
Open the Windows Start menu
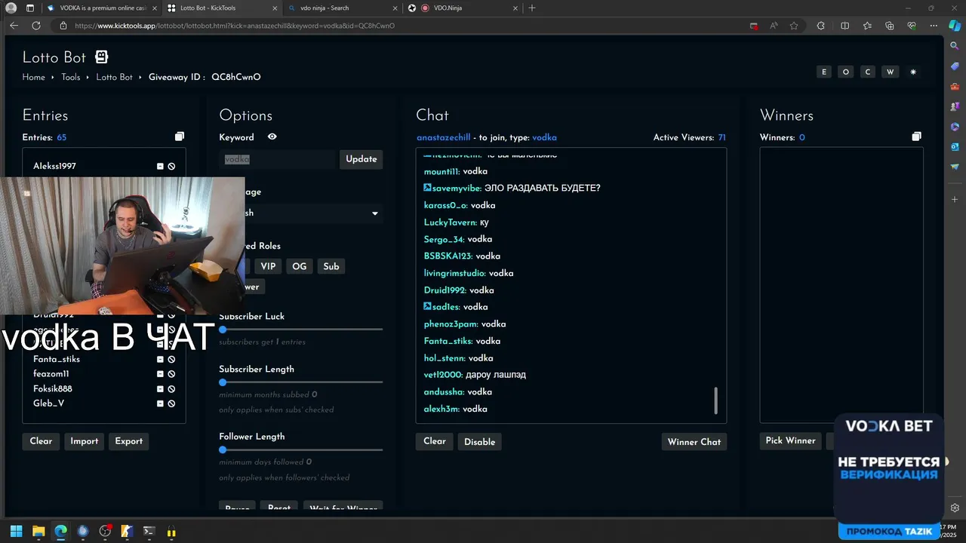coord(16,532)
